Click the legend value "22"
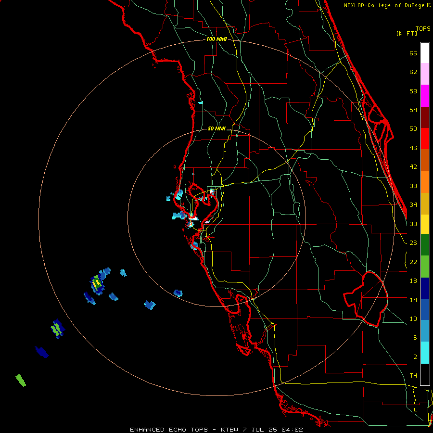433x433 pixels. coord(413,262)
